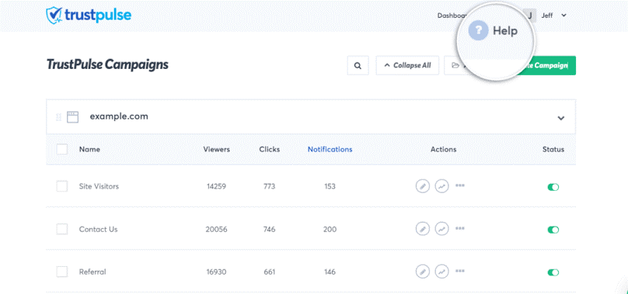Click the example.com browser window icon
The width and height of the screenshot is (628, 294).
click(72, 117)
